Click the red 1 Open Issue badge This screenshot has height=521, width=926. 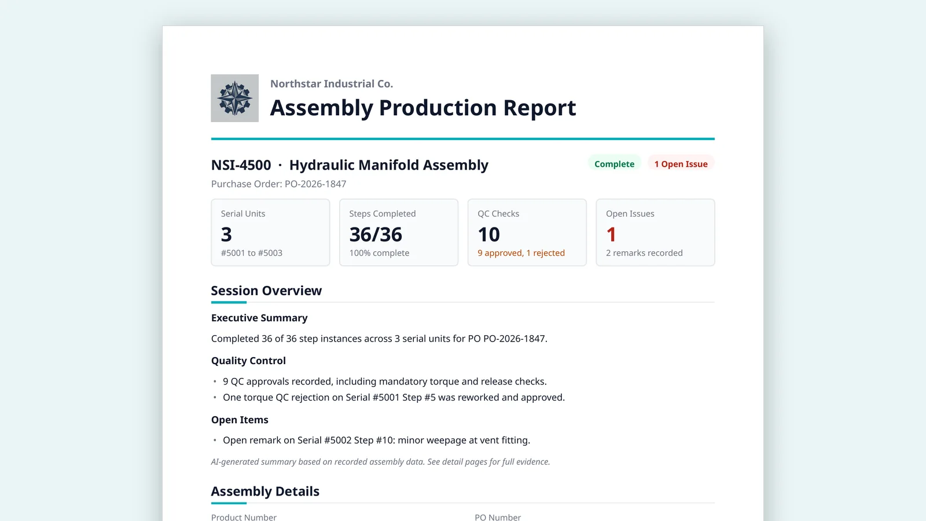click(681, 164)
